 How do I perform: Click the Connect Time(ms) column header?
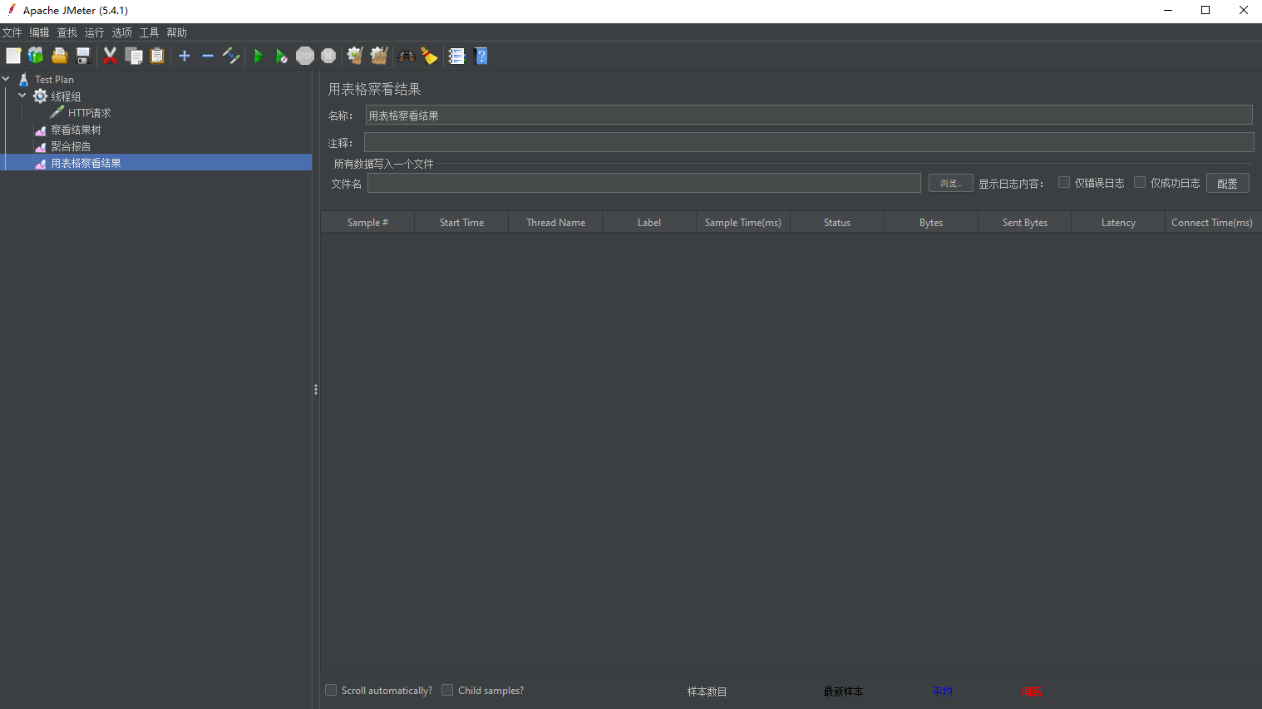1212,222
